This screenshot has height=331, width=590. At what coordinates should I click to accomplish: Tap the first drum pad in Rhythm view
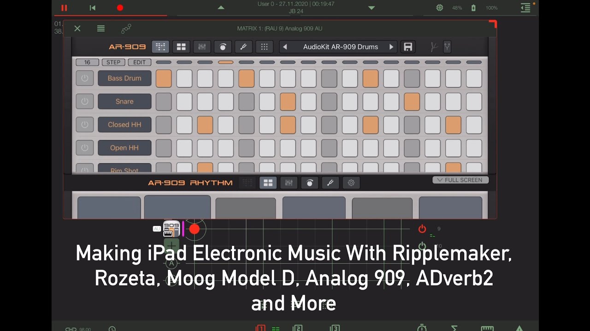pyautogui.click(x=109, y=207)
